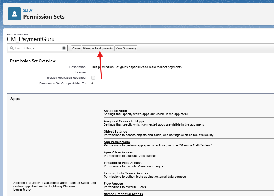274x196 pixels.
Task: Click the View Summary button
Action: point(126,48)
